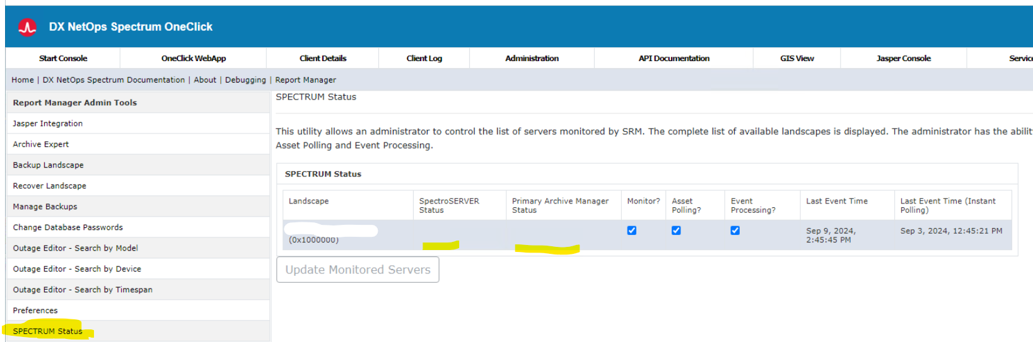Click the DX NetOps Spectrum logo icon
This screenshot has width=1033, height=342.
pos(27,27)
